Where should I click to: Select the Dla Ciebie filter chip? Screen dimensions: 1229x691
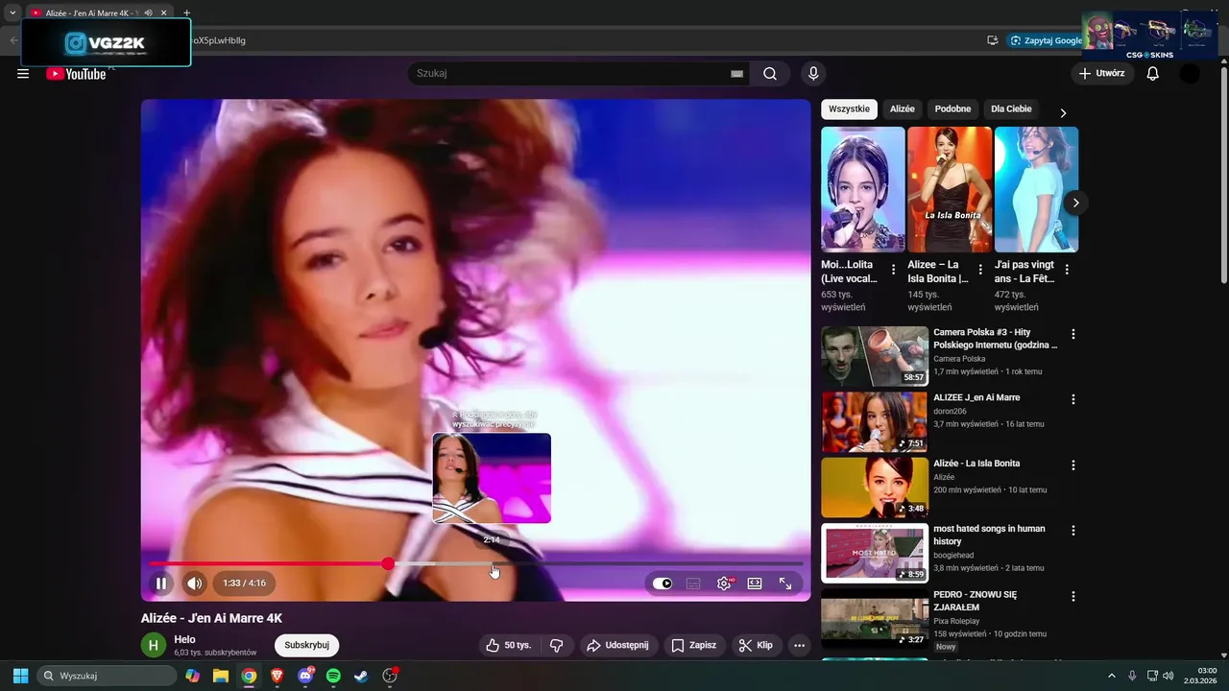(x=1011, y=109)
